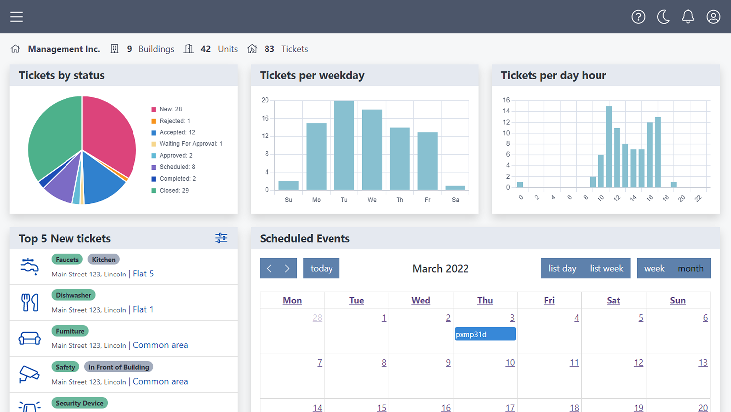Viewport: 731px width, 412px height.
Task: Switch calendar to list week view
Action: (606, 268)
